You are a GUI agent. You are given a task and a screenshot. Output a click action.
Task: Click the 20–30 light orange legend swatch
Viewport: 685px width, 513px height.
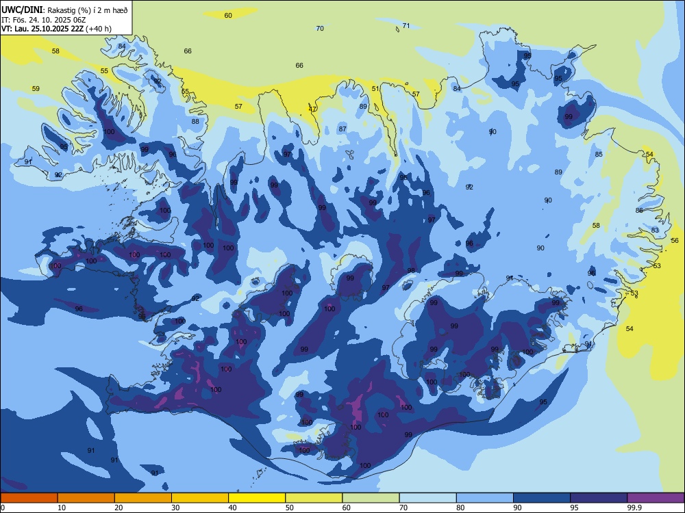pyautogui.click(x=143, y=498)
